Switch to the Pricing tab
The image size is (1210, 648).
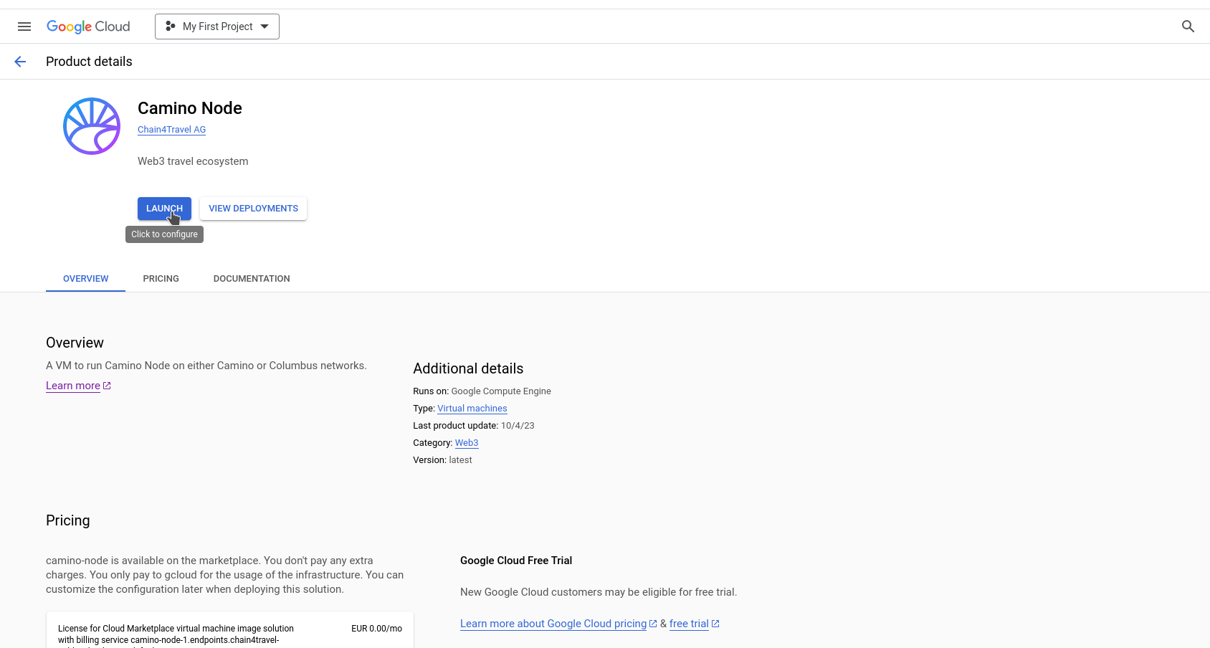(161, 279)
